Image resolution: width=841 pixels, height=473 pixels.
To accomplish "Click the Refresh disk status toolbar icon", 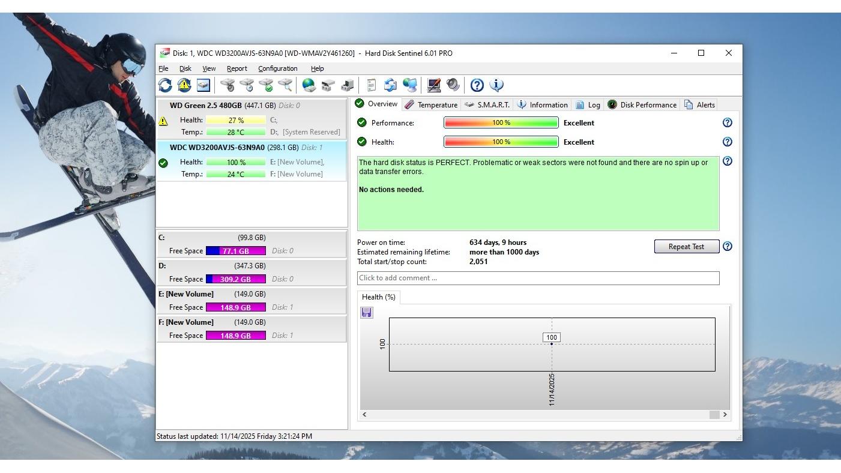I will point(165,85).
